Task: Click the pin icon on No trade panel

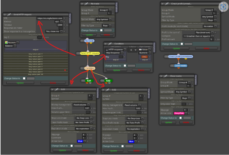Action: pos(86,4)
